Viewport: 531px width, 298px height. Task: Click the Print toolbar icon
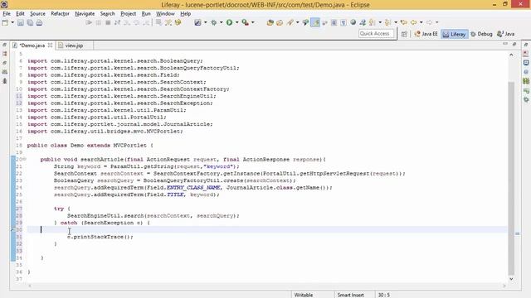point(39,22)
